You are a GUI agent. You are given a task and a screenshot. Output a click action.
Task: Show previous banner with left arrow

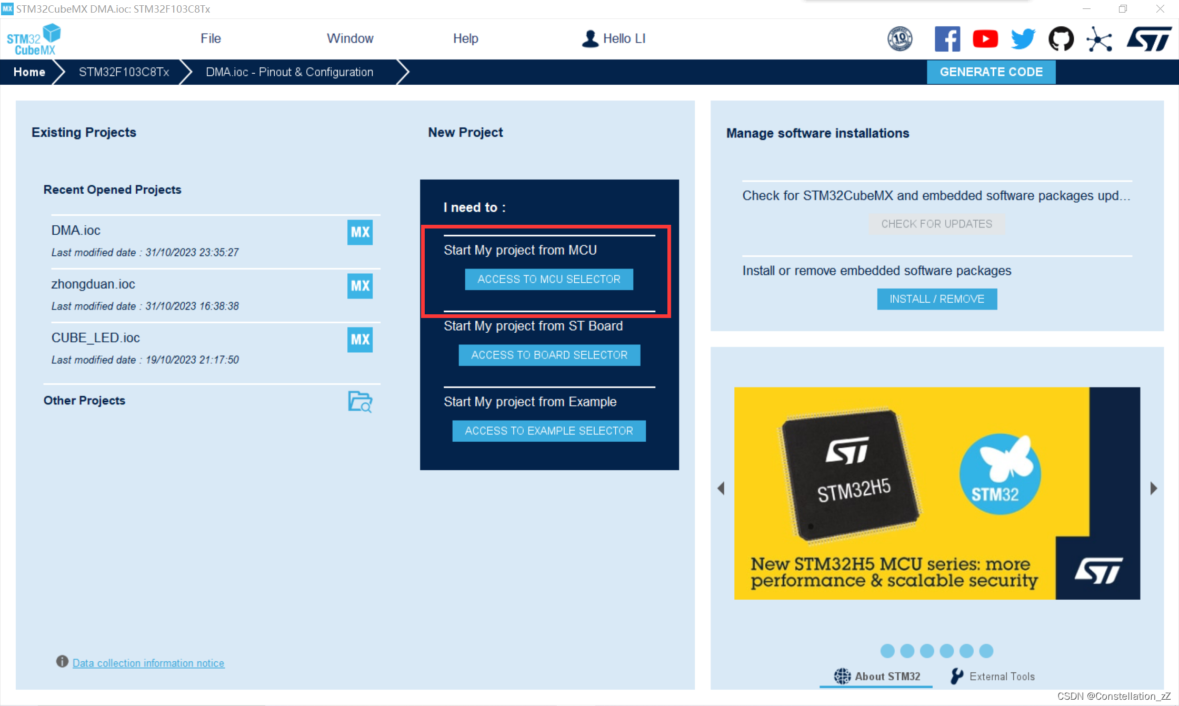click(x=721, y=489)
